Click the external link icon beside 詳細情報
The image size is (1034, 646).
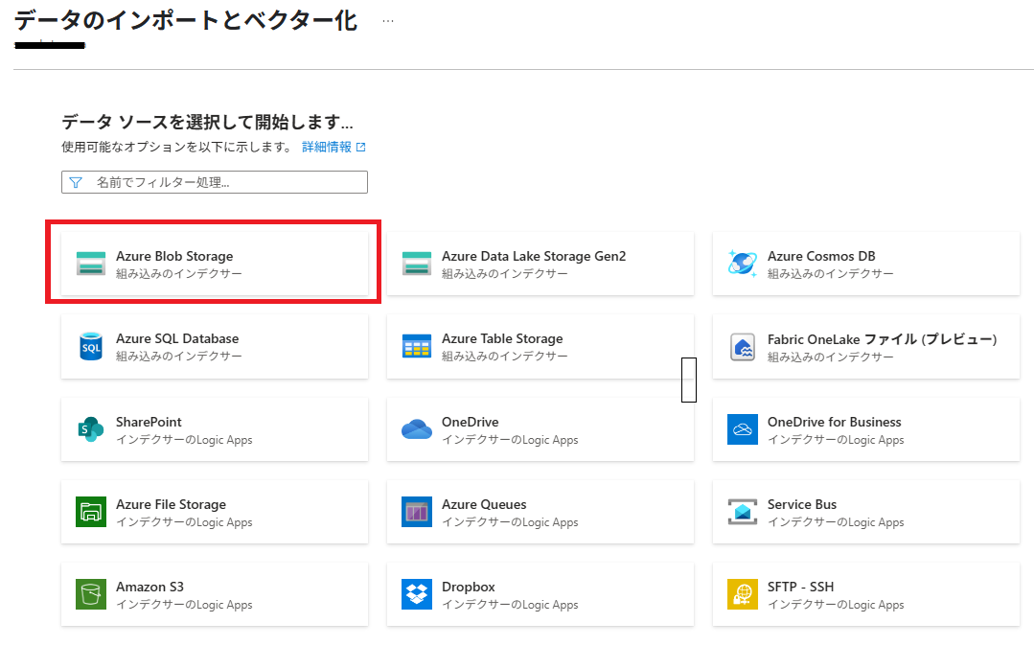click(360, 148)
